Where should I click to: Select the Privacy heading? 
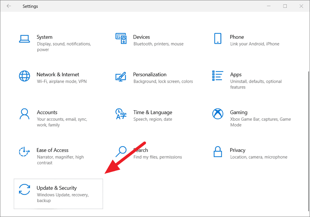[237, 150]
